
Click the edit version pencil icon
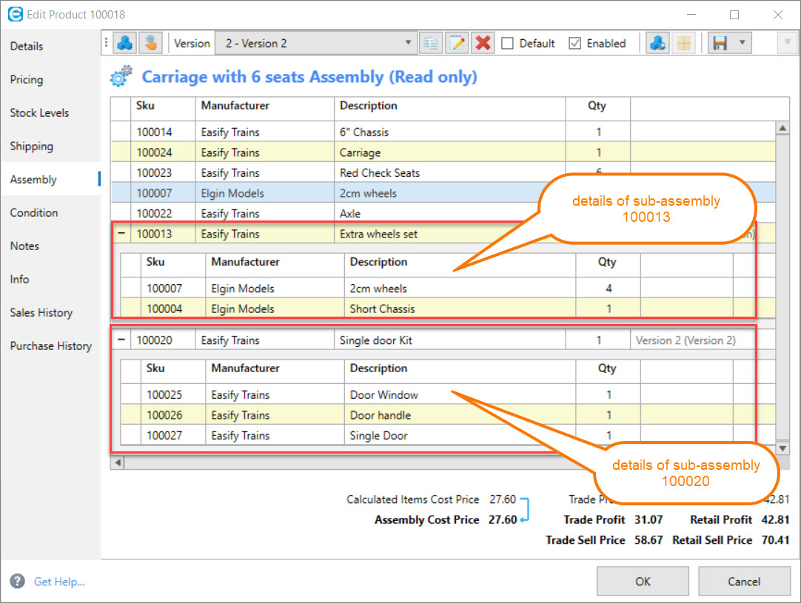pyautogui.click(x=458, y=44)
